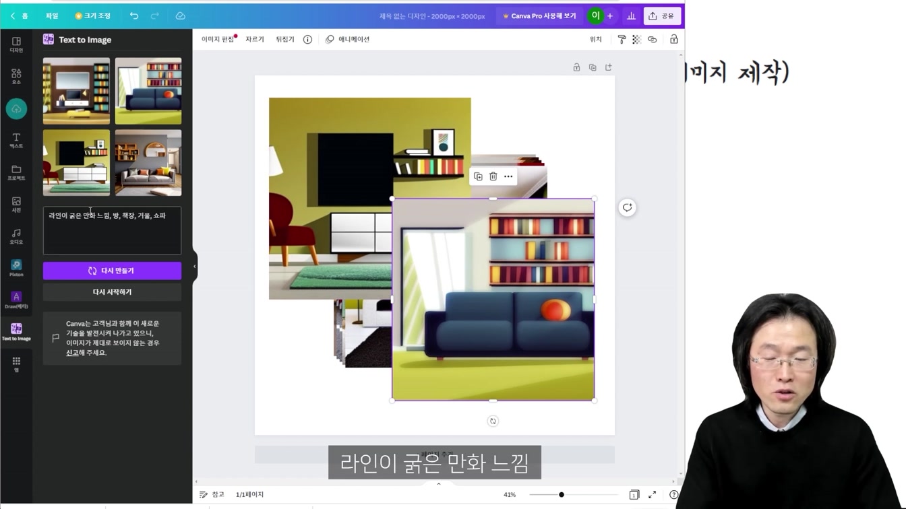
Task: Click the report flag icon in notice
Action: pos(56,338)
